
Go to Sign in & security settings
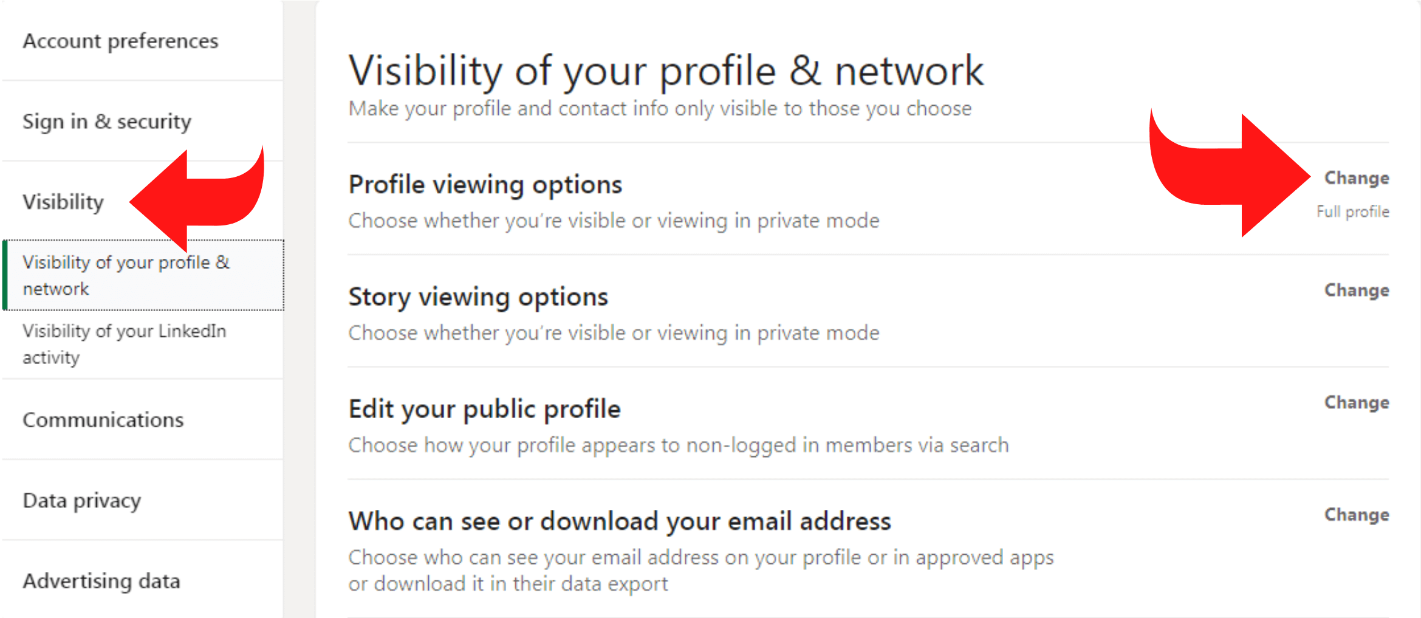point(107,122)
